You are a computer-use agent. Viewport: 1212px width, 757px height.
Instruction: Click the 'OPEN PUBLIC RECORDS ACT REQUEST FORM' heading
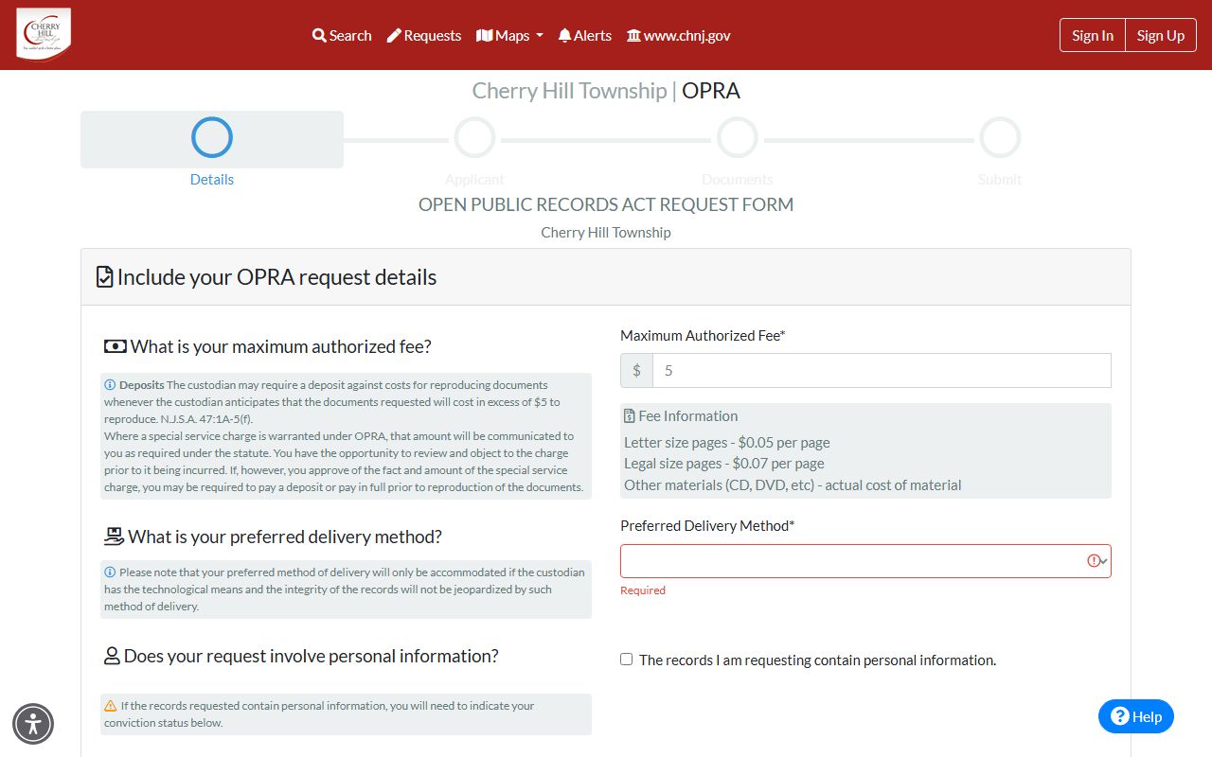[x=606, y=204]
